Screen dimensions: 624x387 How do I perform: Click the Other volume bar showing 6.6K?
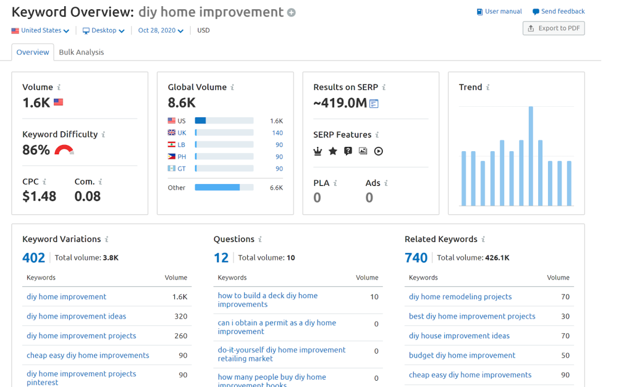click(x=224, y=188)
